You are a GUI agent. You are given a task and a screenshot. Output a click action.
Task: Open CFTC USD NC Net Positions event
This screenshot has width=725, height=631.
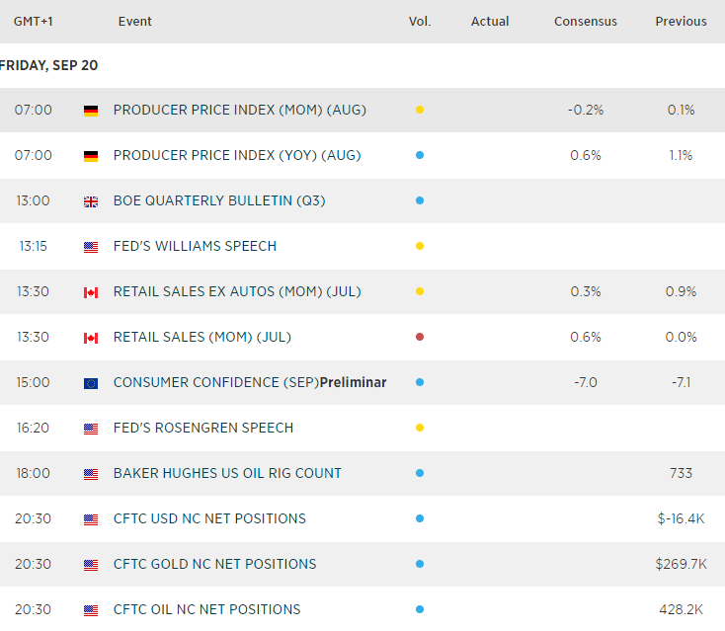click(209, 518)
